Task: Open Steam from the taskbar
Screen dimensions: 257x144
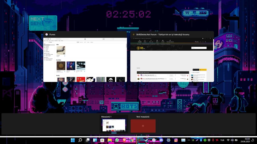Action: coord(146,140)
